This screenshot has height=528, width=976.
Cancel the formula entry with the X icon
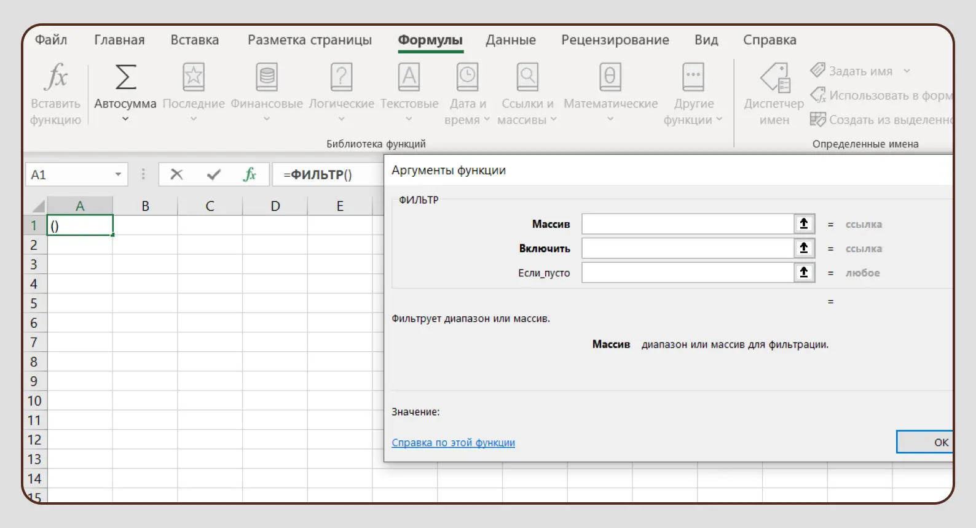point(176,174)
